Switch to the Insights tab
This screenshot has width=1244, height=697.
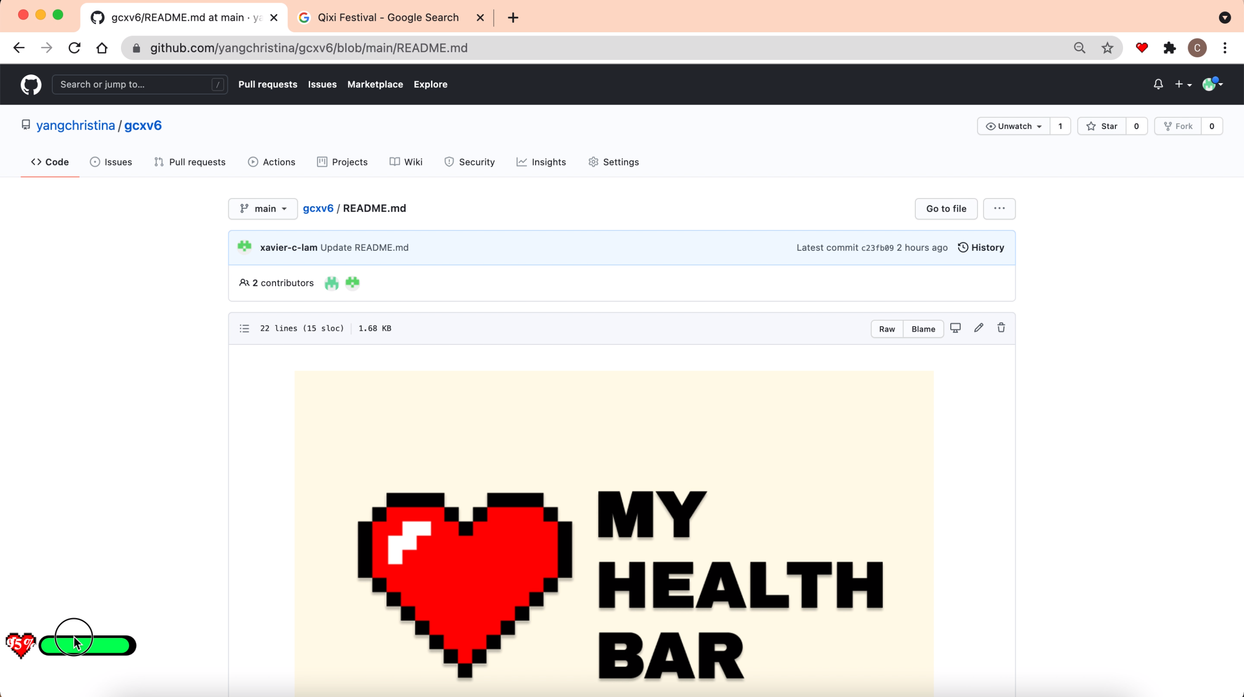point(541,162)
